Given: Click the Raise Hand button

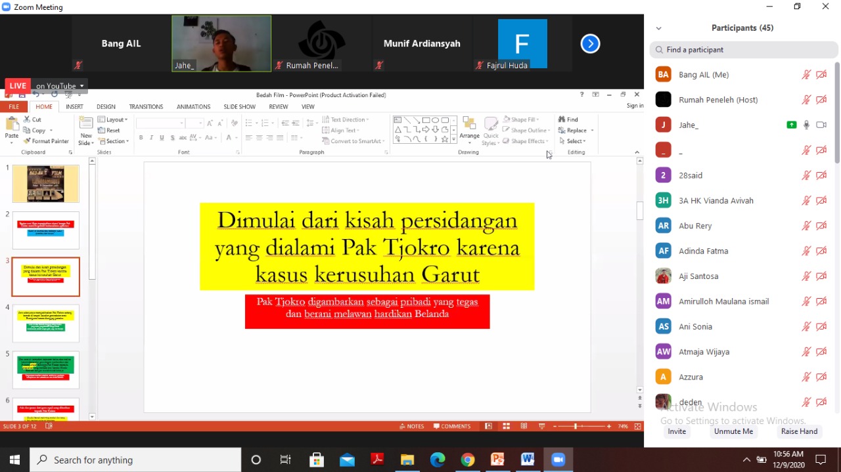Looking at the screenshot, I should pos(799,431).
